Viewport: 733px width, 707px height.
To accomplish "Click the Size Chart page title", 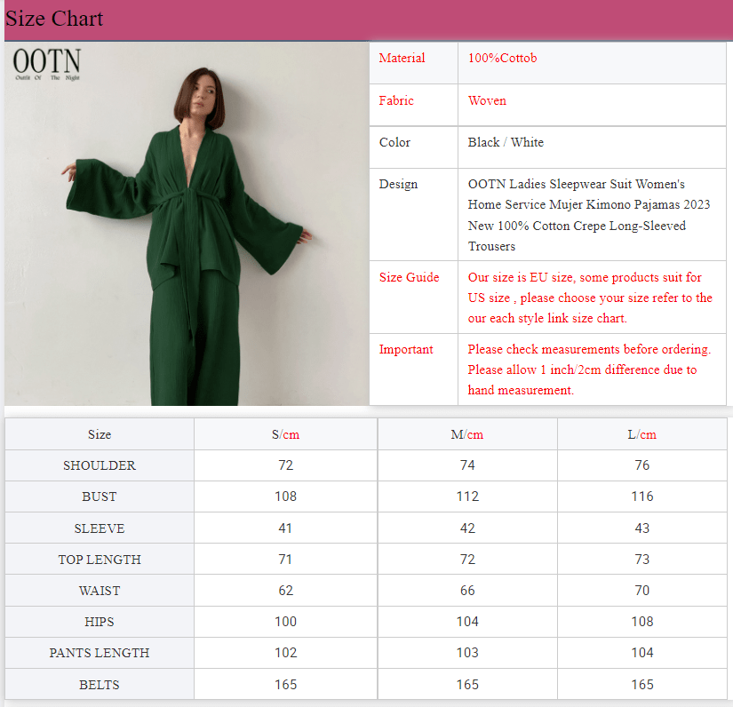I will point(54,18).
